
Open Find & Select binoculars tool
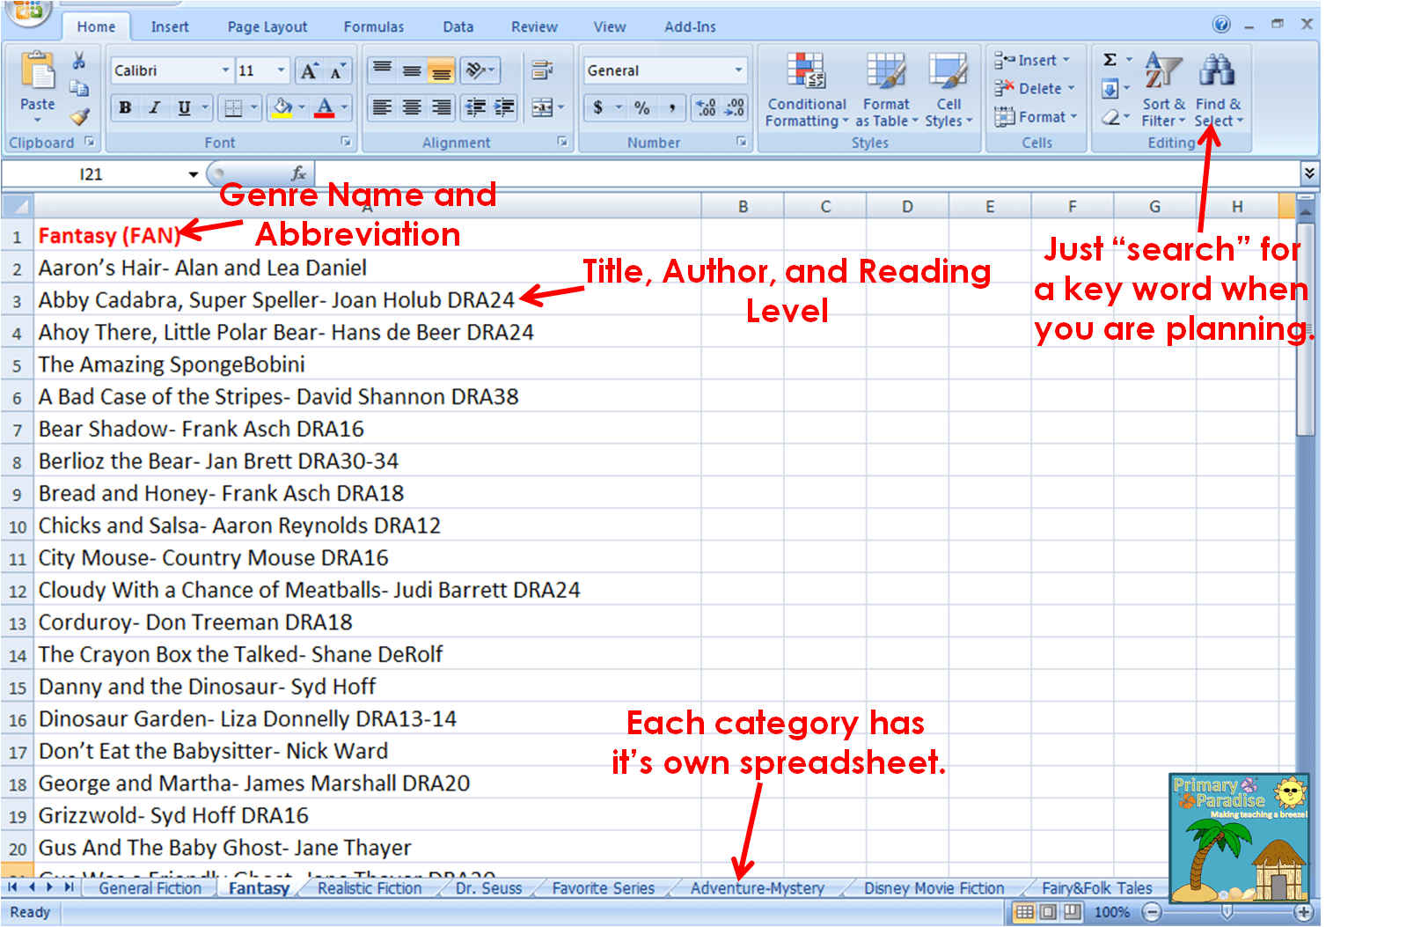pos(1218,72)
